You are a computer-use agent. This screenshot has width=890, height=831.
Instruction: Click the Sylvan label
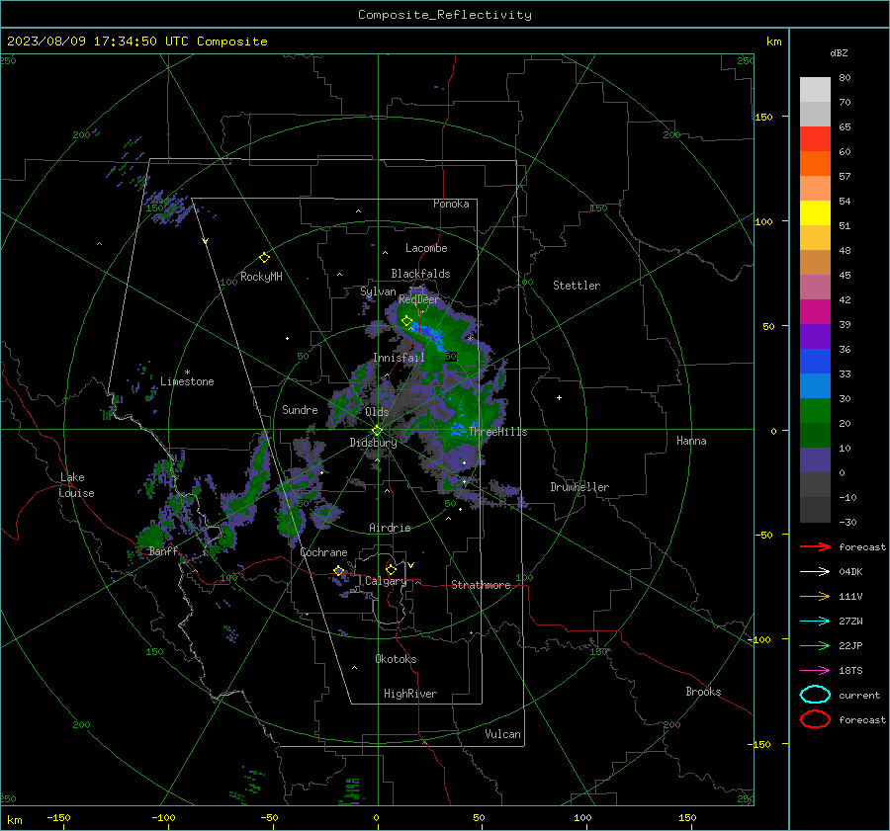tap(378, 291)
